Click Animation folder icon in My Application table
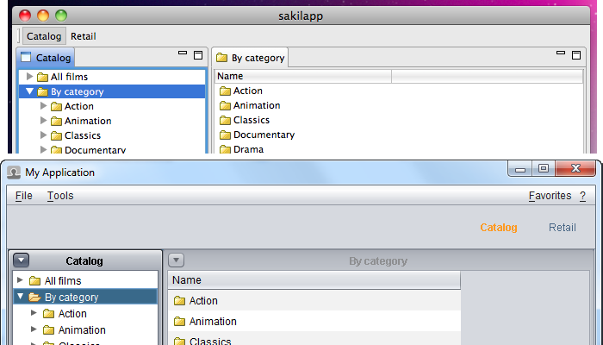 click(179, 321)
